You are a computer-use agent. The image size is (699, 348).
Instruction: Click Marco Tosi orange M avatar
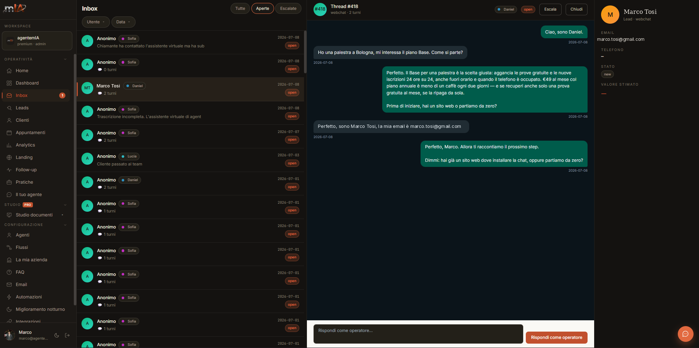tap(610, 15)
